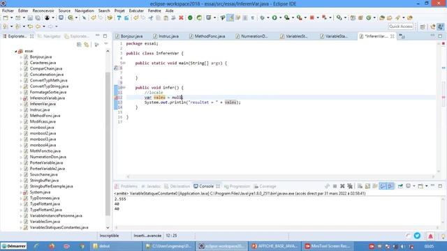Select the Java perspective icon at far right
This screenshot has height=251, width=447.
point(441,26)
